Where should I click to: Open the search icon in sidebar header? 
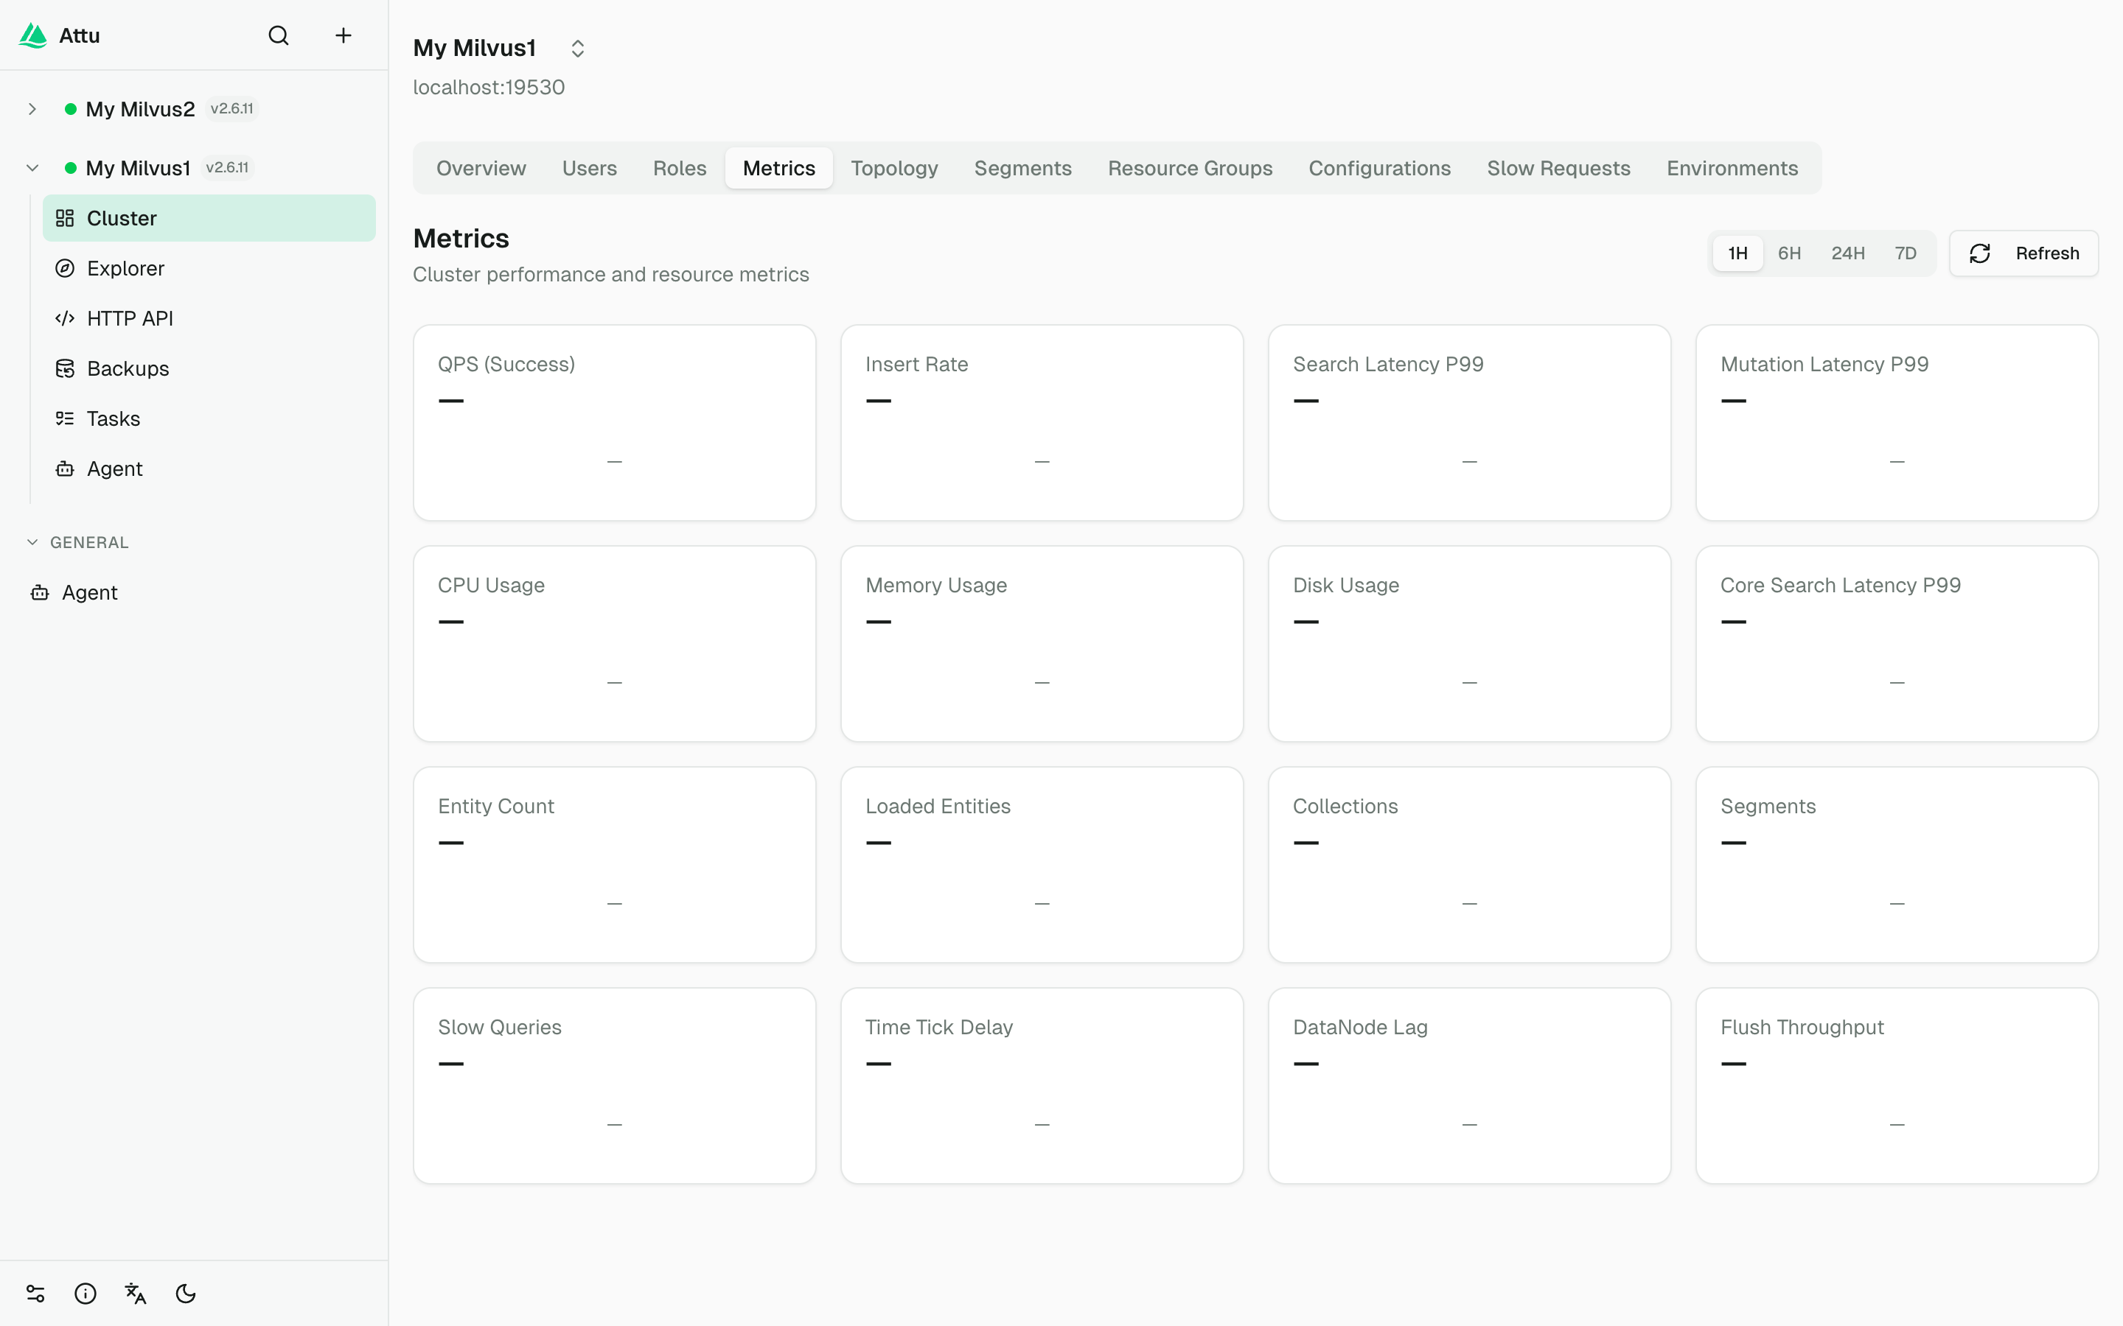pyautogui.click(x=278, y=35)
